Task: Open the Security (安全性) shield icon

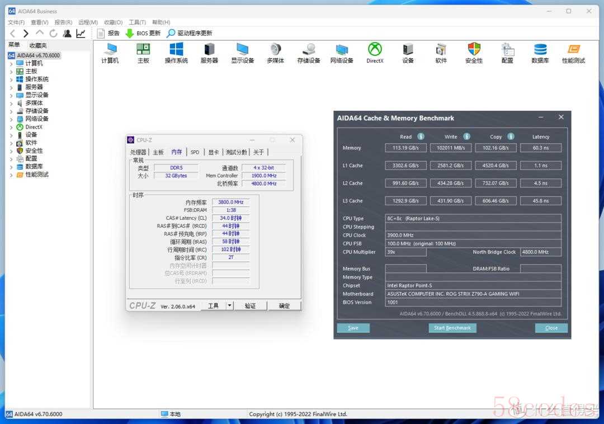Action: (x=474, y=53)
